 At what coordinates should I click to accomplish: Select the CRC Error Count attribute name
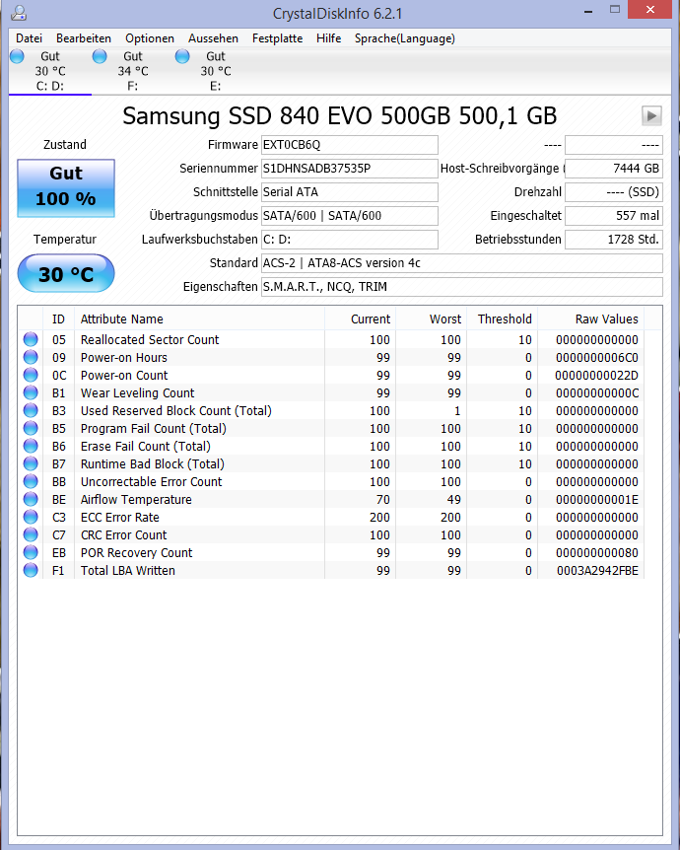click(x=123, y=535)
